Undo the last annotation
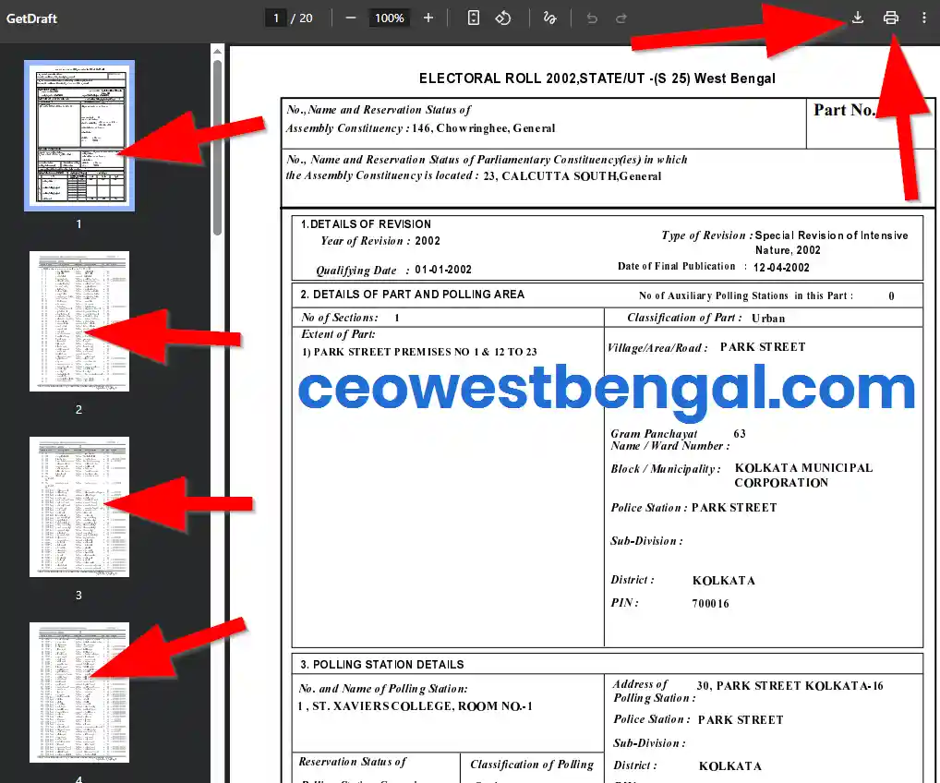940x783 pixels. (591, 18)
